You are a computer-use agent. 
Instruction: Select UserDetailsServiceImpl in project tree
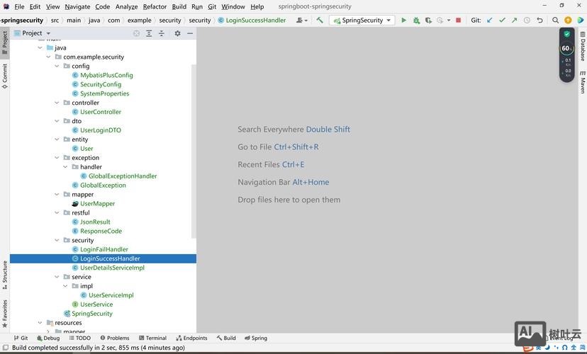[112, 268]
